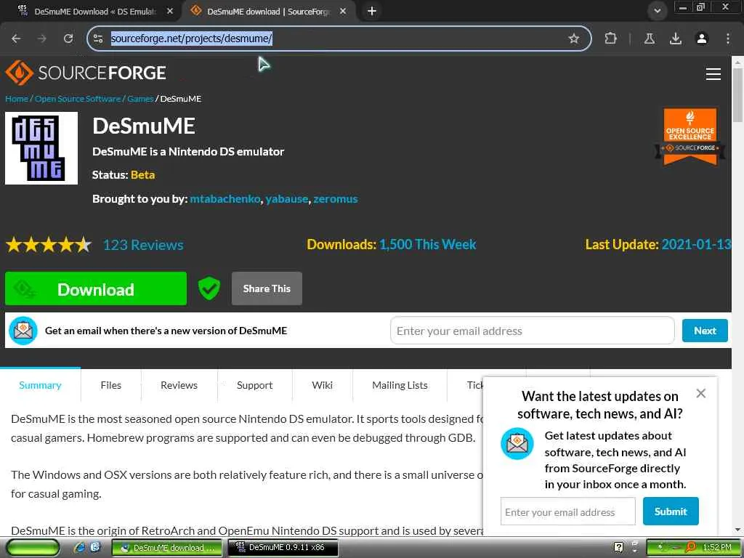The height and width of the screenshot is (558, 744).
Task: Focus the new version email address field
Action: pyautogui.click(x=532, y=331)
